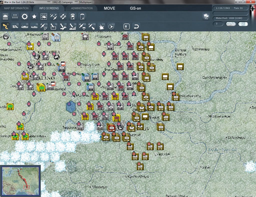Image resolution: width=256 pixels, height=197 pixels.
Task: Click the twin rockets icon
Action: [63, 17]
